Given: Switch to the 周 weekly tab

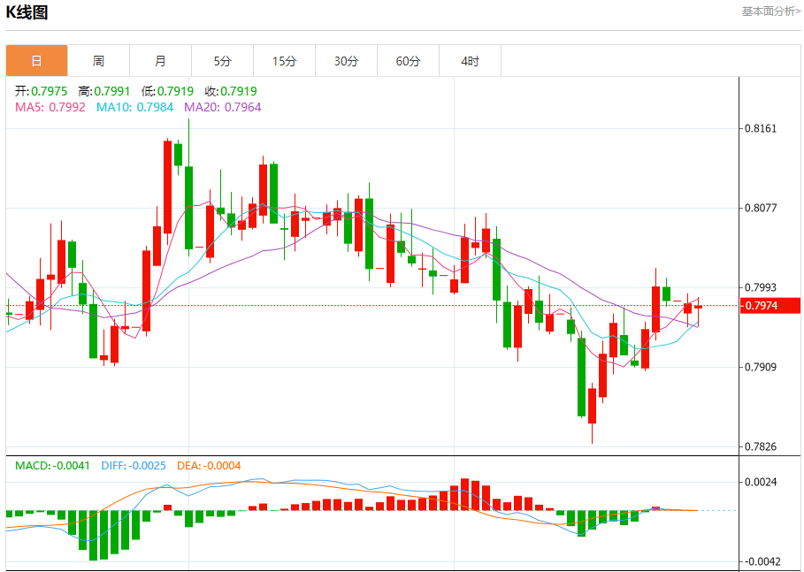Looking at the screenshot, I should coord(98,61).
